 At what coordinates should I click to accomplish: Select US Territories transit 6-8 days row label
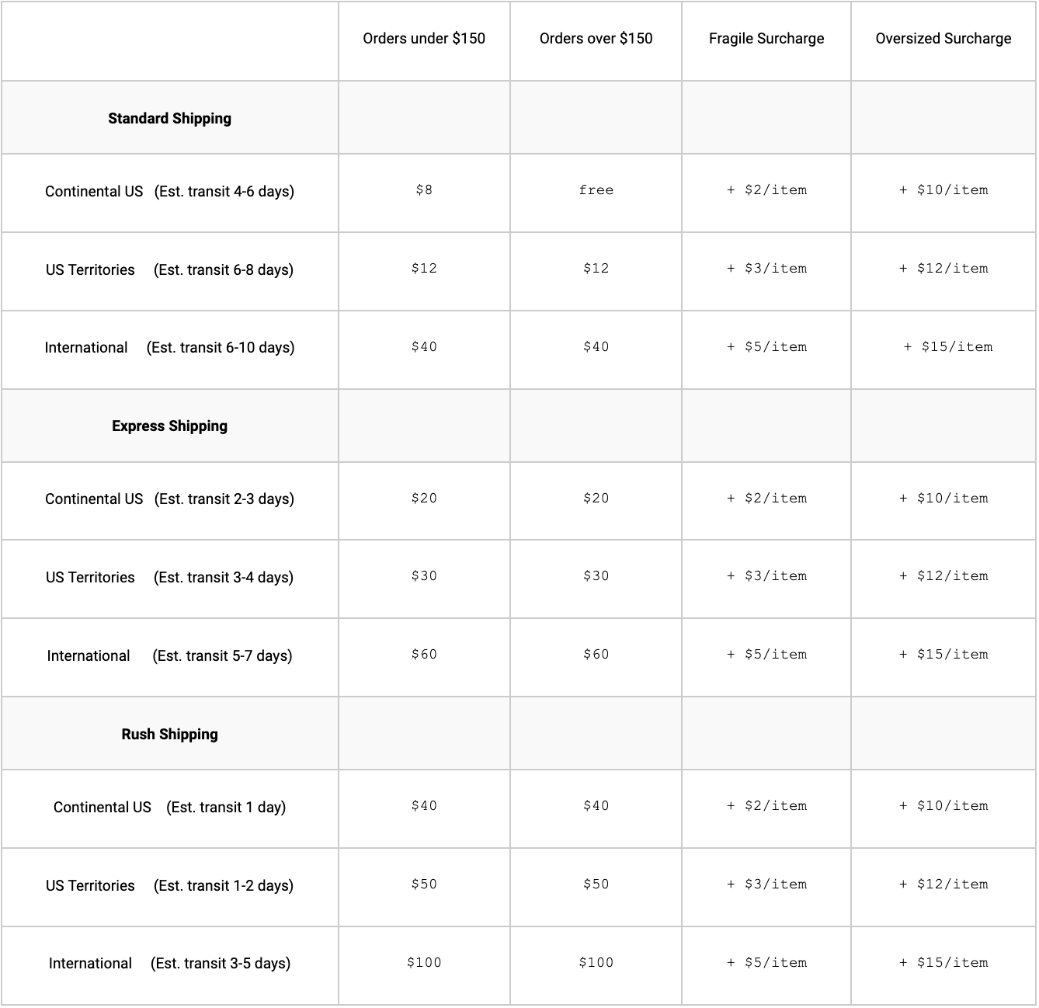(169, 270)
